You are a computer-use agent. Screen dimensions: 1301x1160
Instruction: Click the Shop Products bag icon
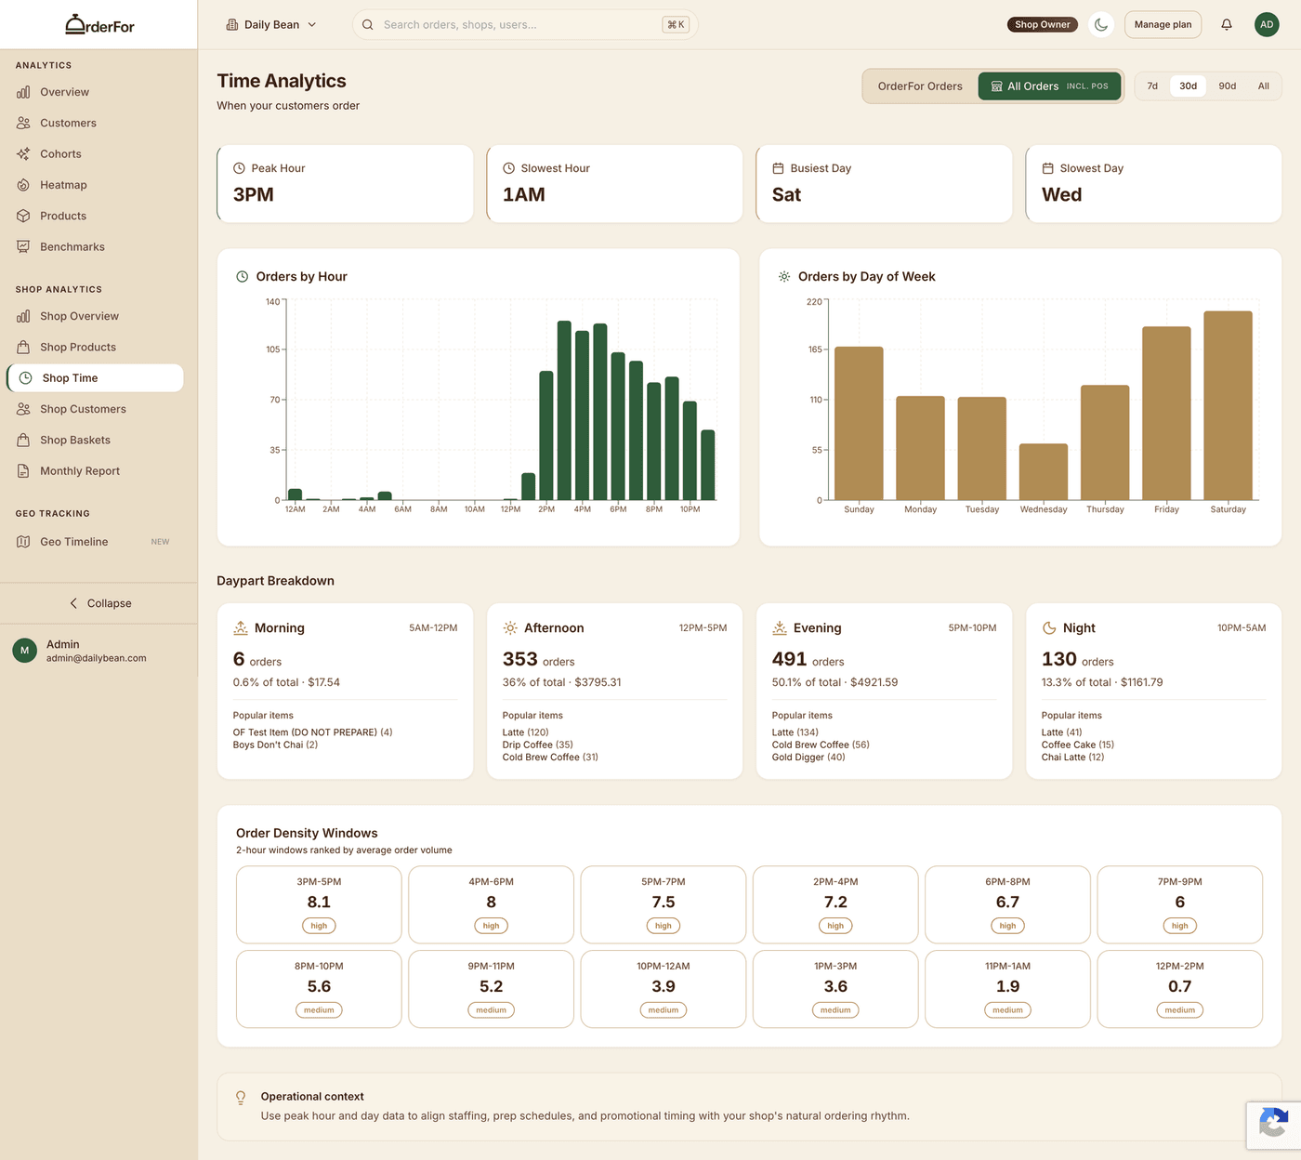click(23, 348)
